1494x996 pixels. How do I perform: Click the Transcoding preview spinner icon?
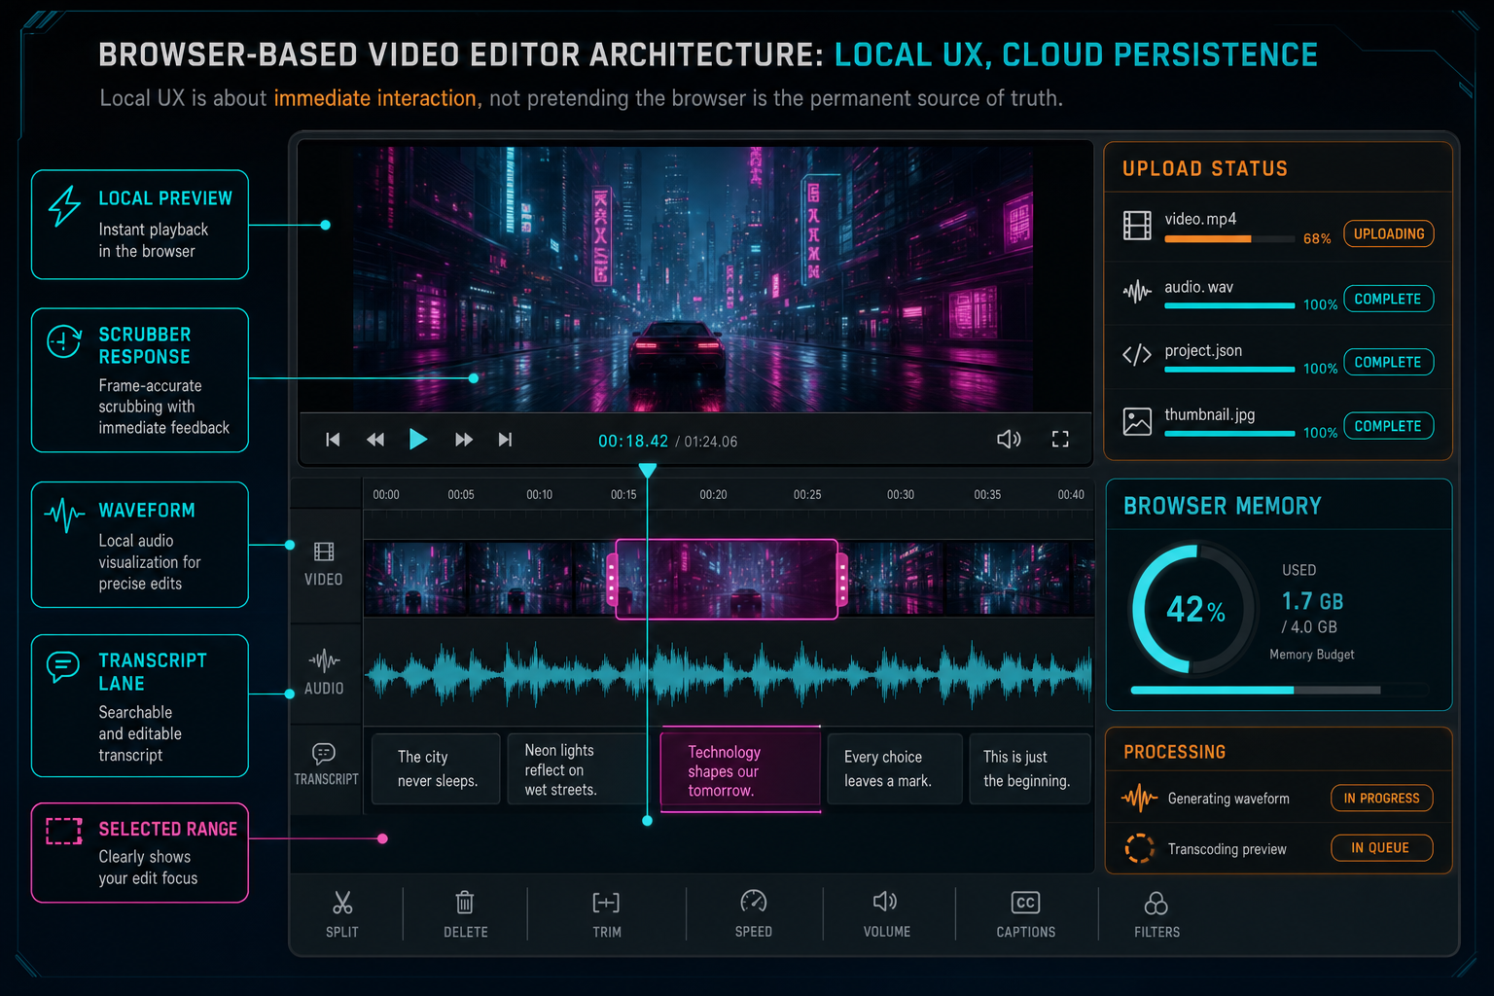coord(1140,848)
